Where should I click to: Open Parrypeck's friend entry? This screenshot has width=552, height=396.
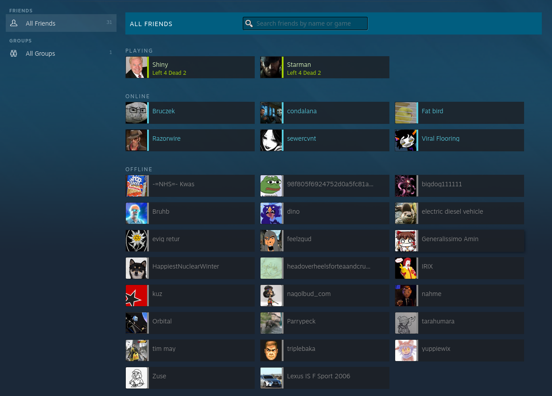tap(325, 323)
